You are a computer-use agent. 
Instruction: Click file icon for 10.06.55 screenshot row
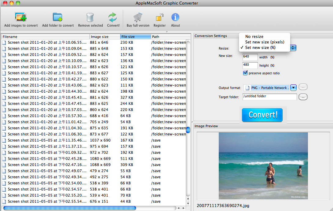click(x=4, y=43)
